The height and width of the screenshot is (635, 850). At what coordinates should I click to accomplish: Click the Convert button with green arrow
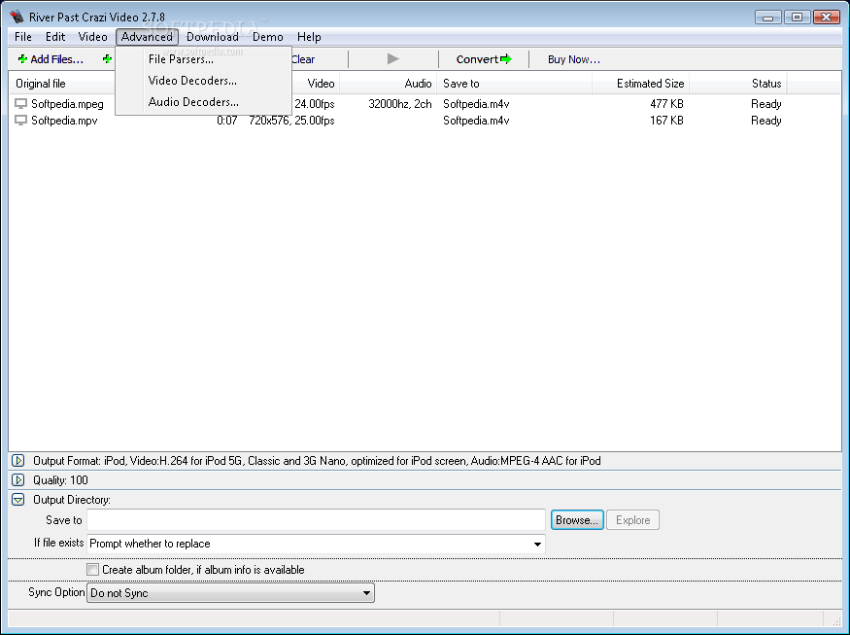click(484, 59)
